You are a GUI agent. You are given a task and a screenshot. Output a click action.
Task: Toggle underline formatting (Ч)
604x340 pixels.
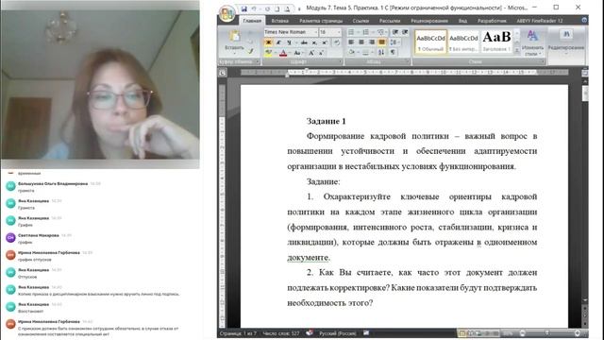289,42
